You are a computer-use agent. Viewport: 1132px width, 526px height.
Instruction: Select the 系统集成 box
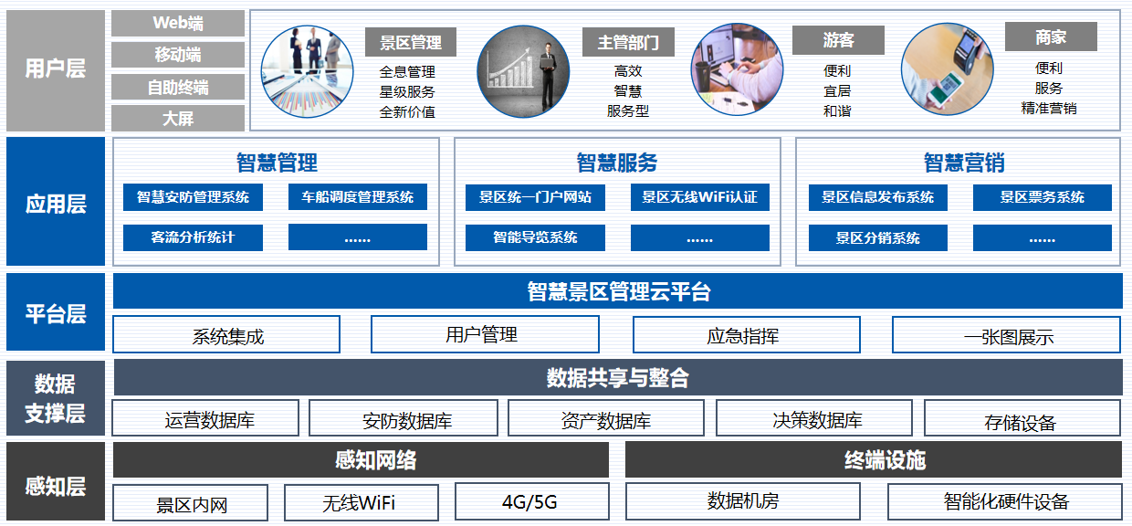pos(226,334)
